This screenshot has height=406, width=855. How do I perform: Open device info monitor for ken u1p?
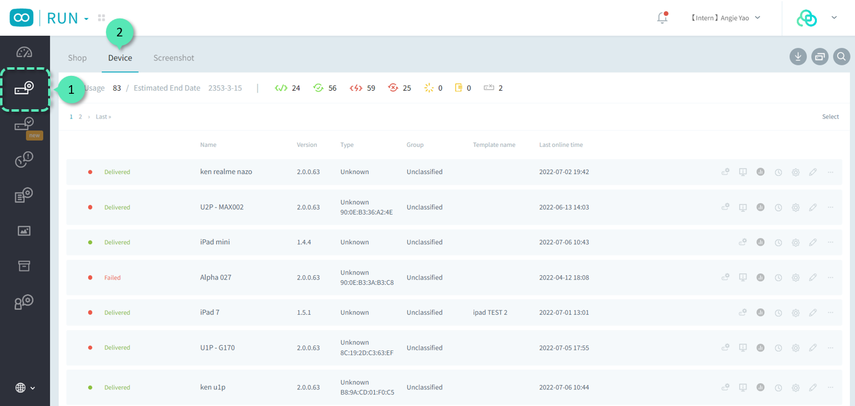(x=743, y=387)
